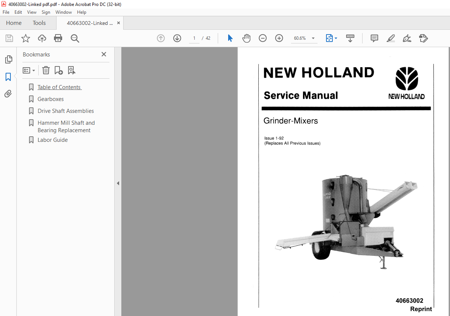Click the upload to cloud icon
This screenshot has width=450, height=316.
pyautogui.click(x=42, y=38)
